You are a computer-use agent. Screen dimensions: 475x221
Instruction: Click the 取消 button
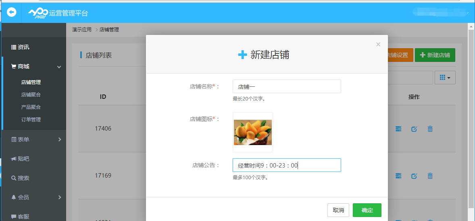point(338,210)
